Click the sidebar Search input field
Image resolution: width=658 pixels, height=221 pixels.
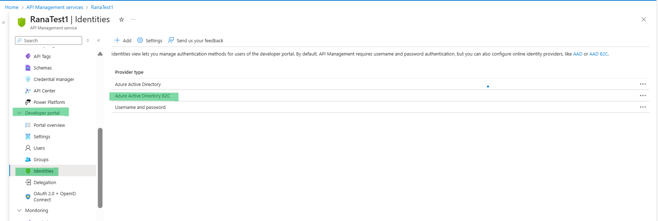coord(48,40)
